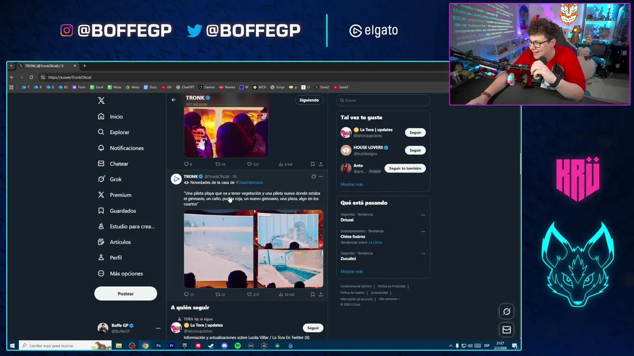The image size is (634, 356).
Task: Click Seguir tú también for Anto
Action: click(x=405, y=168)
